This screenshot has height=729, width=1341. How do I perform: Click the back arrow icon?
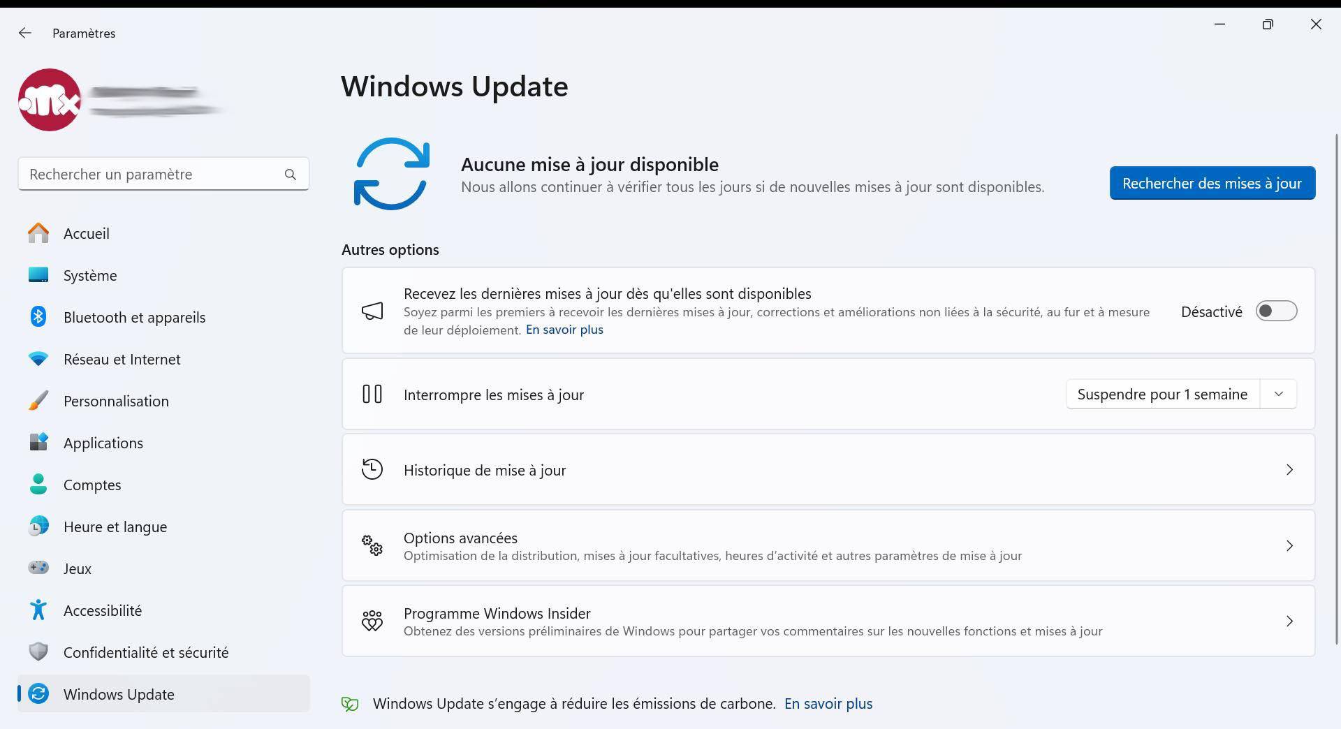point(25,33)
